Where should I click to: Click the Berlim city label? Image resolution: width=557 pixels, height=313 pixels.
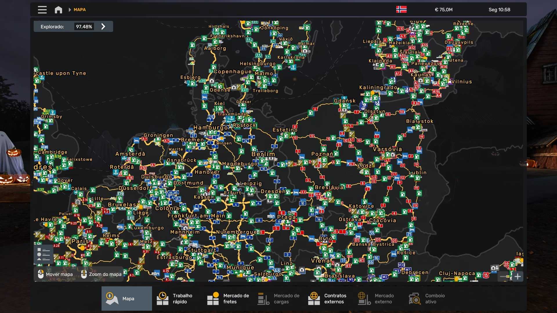pyautogui.click(x=263, y=154)
